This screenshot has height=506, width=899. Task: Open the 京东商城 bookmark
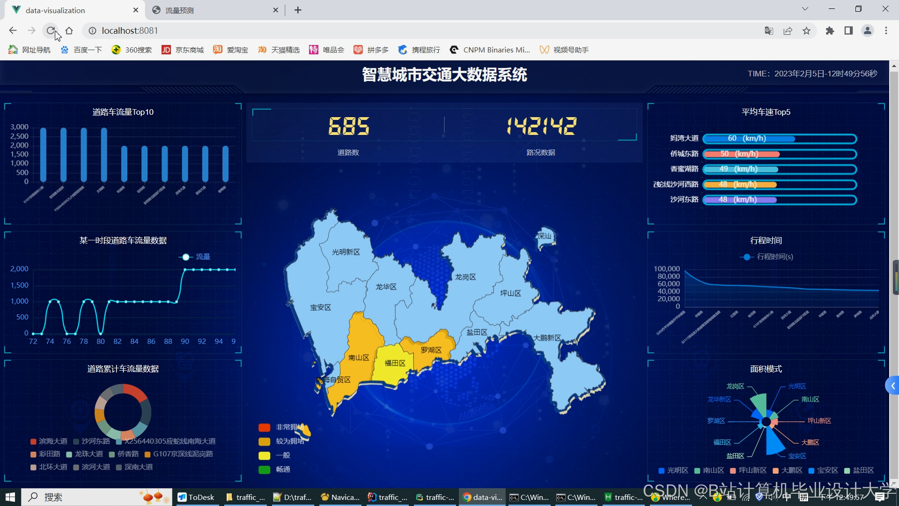pos(183,50)
